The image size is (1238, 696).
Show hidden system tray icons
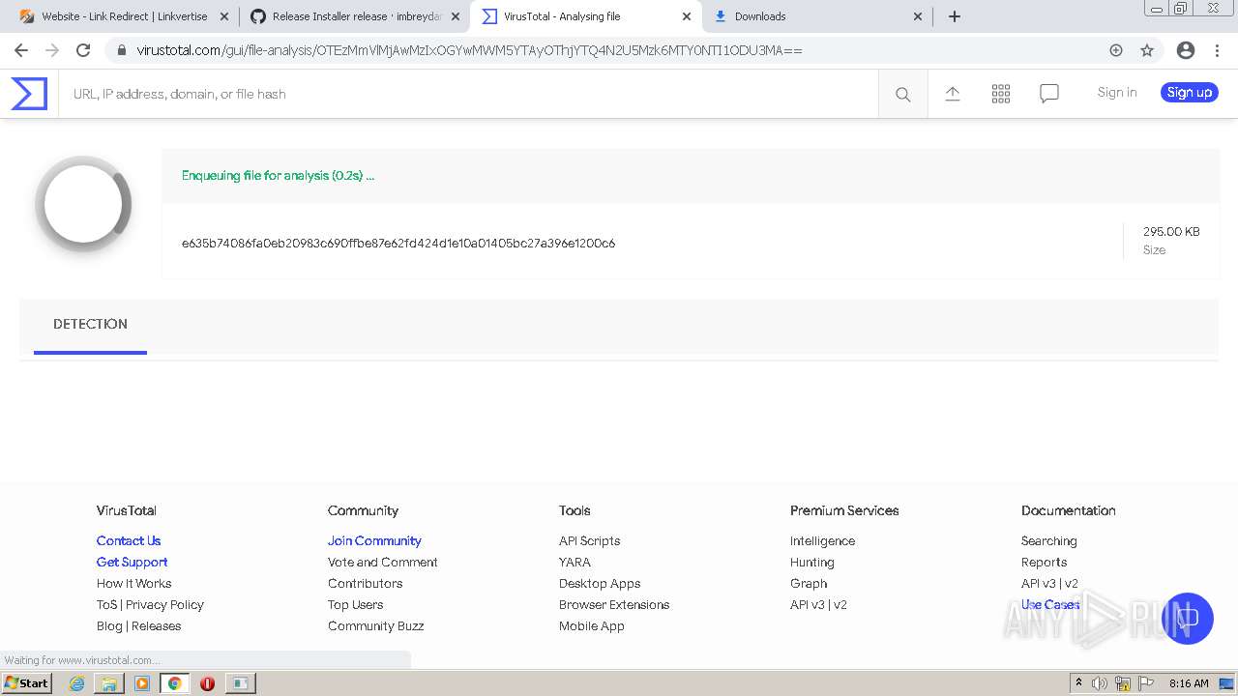[1078, 683]
